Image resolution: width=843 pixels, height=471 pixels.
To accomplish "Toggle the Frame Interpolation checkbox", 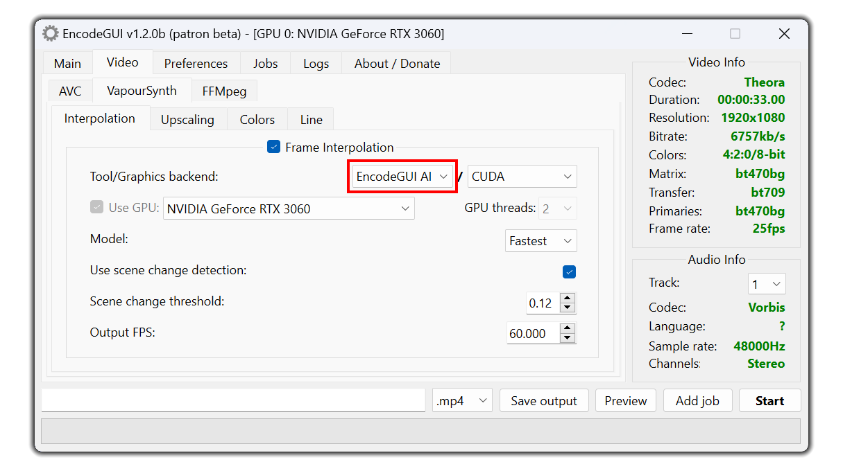I will pyautogui.click(x=273, y=147).
